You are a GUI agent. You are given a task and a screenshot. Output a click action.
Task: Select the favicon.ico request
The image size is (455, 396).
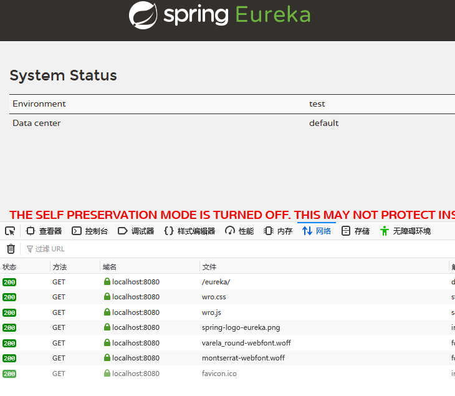[x=228, y=374]
